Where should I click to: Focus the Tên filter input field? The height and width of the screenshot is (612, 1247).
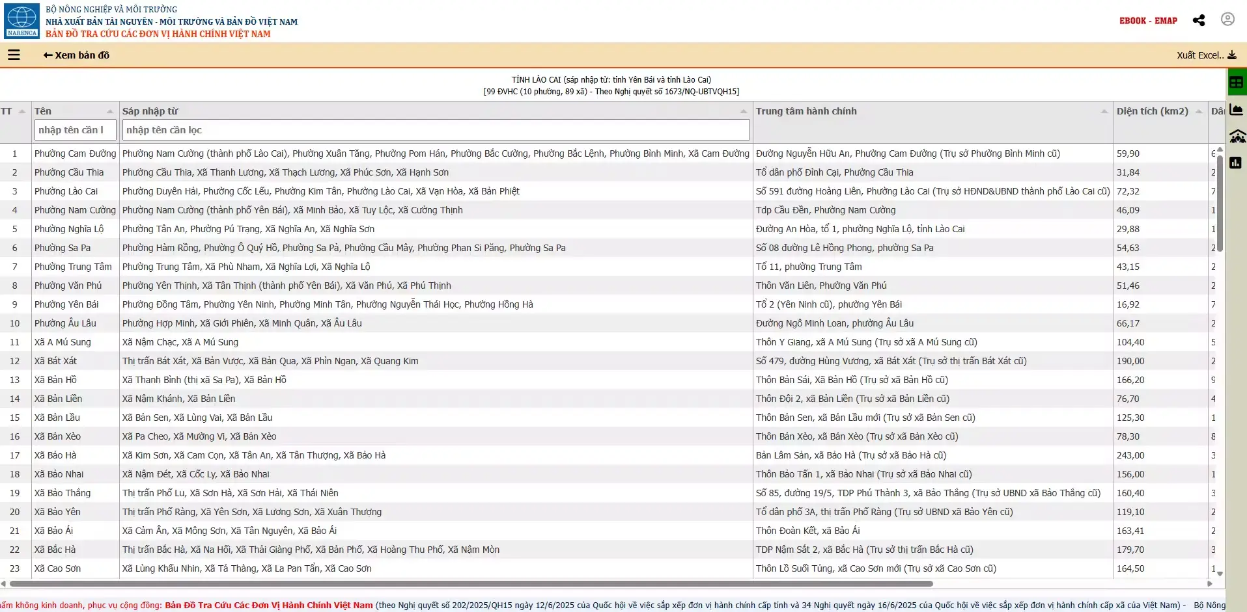[x=76, y=130]
